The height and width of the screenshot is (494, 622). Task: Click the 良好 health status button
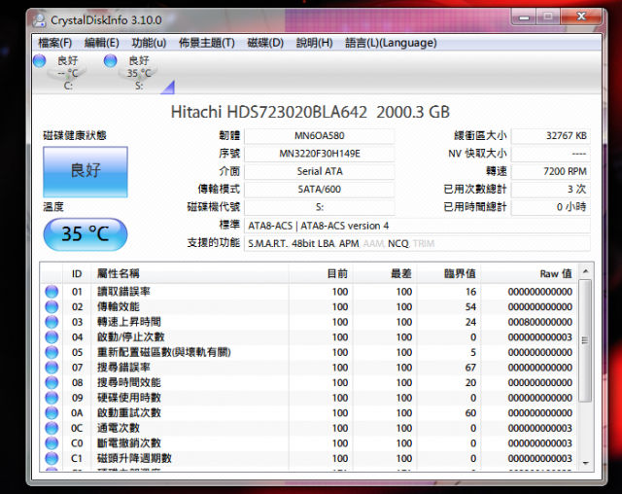tap(86, 172)
